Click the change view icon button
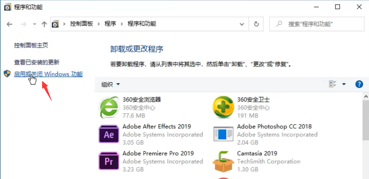Viewport: 369px width, 179px height. pyautogui.click(x=333, y=84)
